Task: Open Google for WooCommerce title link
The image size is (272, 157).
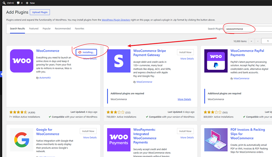Action: (48, 132)
